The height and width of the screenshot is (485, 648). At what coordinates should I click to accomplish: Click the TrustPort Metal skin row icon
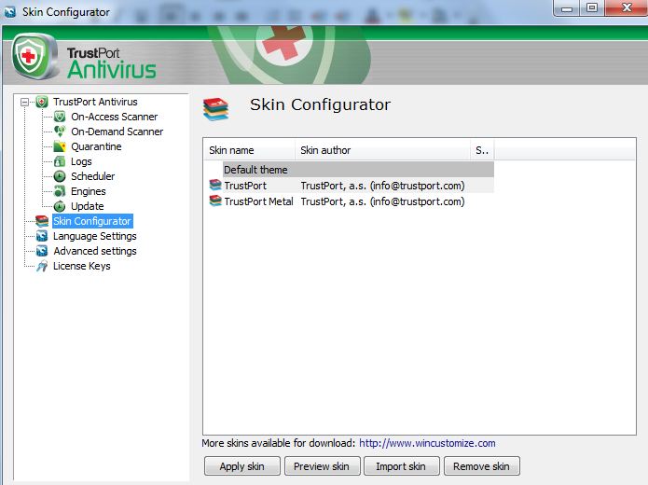point(215,201)
